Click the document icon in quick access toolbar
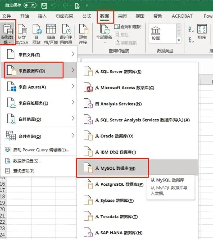 coord(78,6)
